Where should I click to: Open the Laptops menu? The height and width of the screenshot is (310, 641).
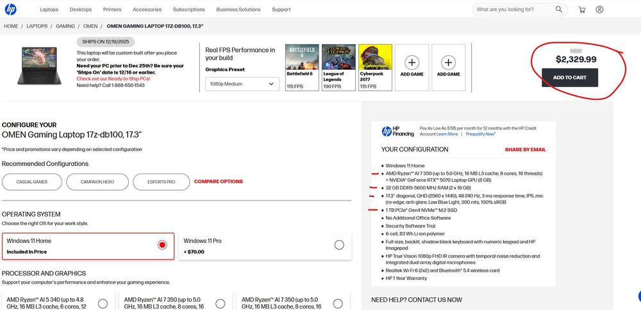49,10
